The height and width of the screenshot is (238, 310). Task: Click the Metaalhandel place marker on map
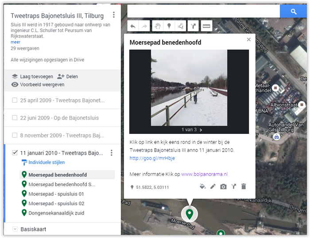(275, 87)
